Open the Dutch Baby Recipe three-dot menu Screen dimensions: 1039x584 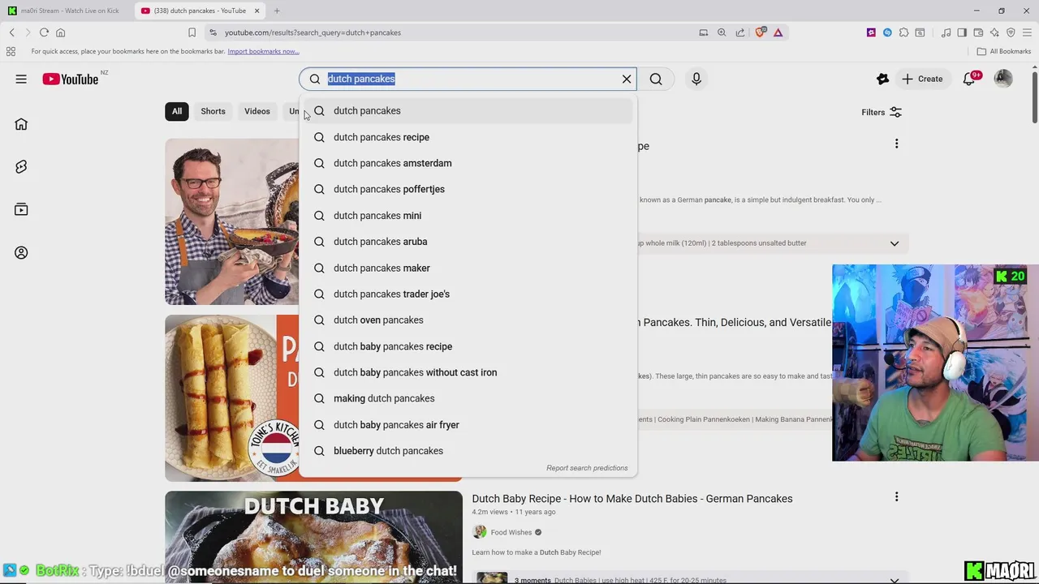(x=896, y=496)
